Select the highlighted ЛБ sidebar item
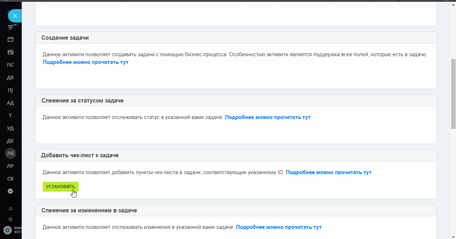 (x=11, y=153)
